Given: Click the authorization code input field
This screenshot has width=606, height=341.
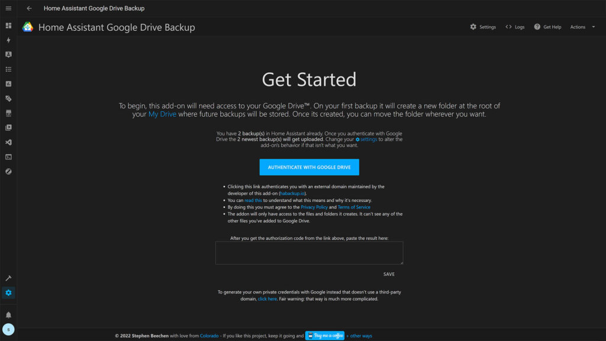Looking at the screenshot, I should [309, 253].
